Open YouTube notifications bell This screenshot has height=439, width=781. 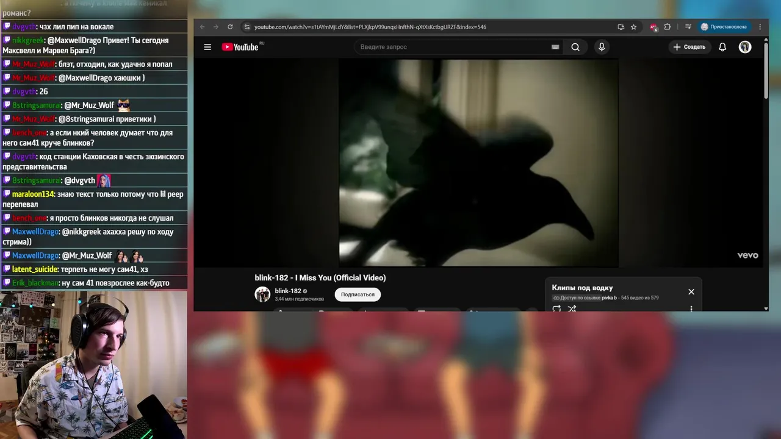click(722, 47)
